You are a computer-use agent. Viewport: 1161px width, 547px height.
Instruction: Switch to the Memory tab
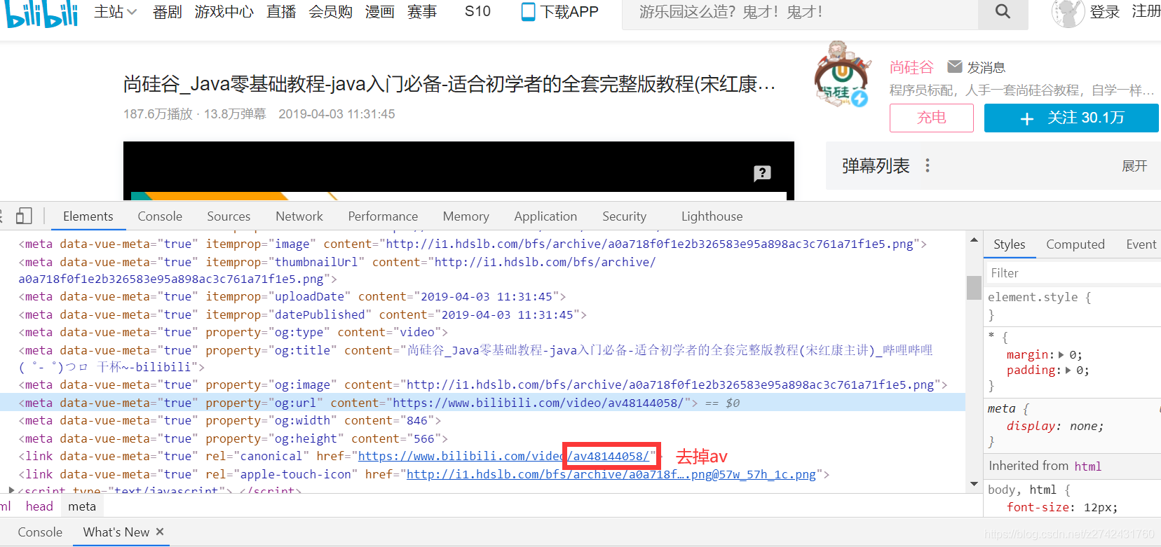click(x=466, y=216)
